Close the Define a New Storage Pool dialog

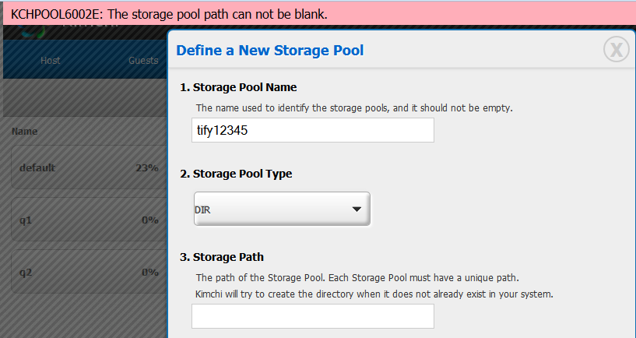[616, 50]
